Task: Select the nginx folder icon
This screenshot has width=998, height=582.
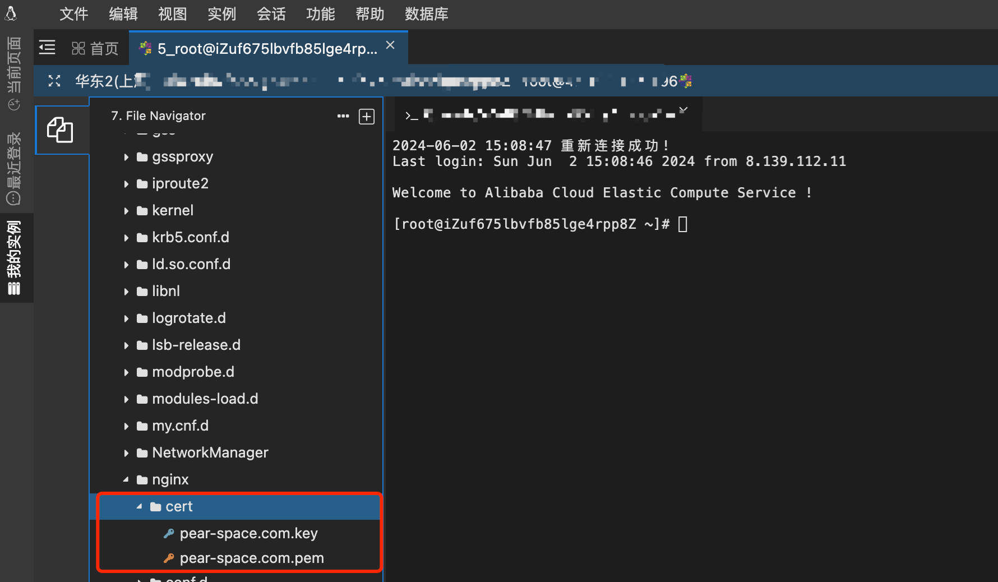Action: 142,480
